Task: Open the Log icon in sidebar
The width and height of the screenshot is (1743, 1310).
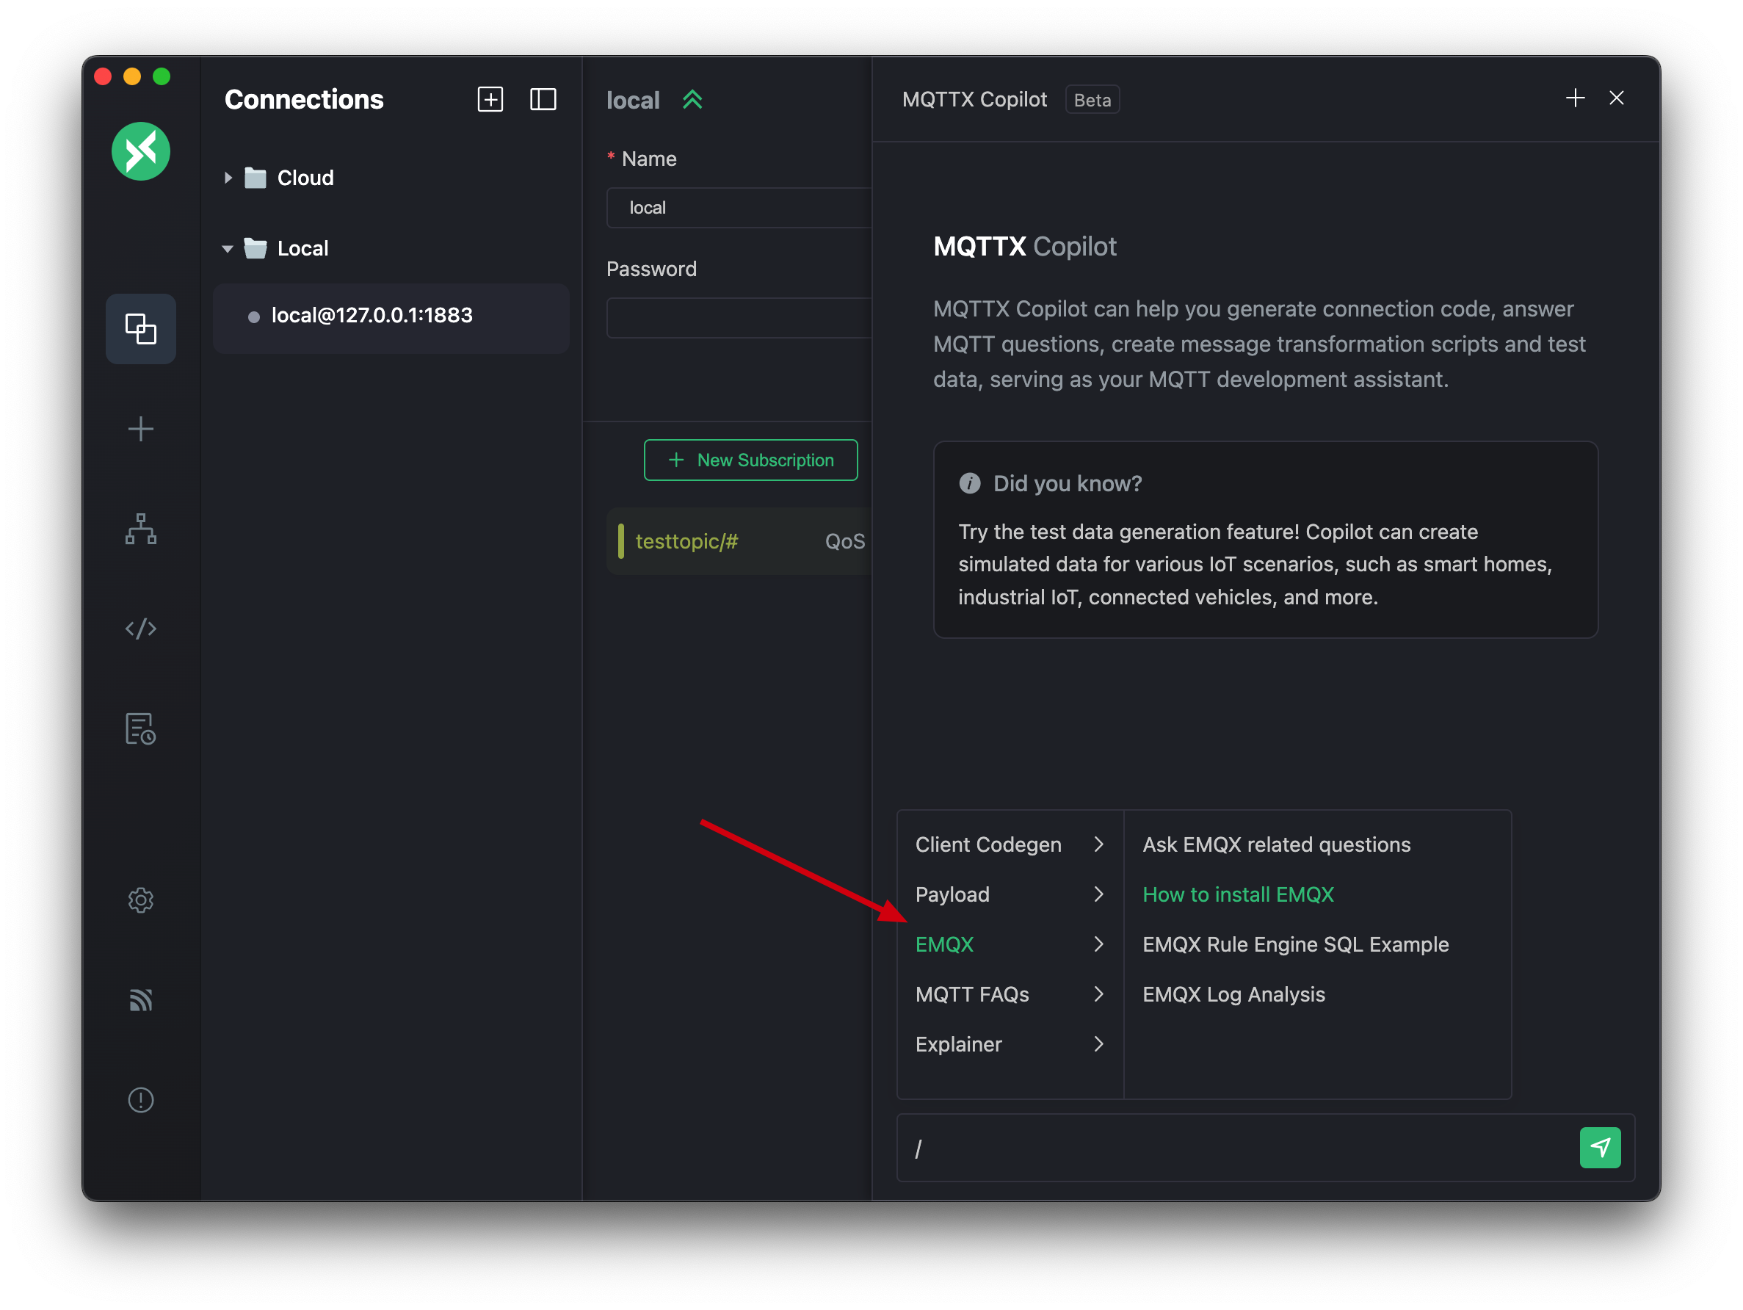Action: [x=140, y=728]
